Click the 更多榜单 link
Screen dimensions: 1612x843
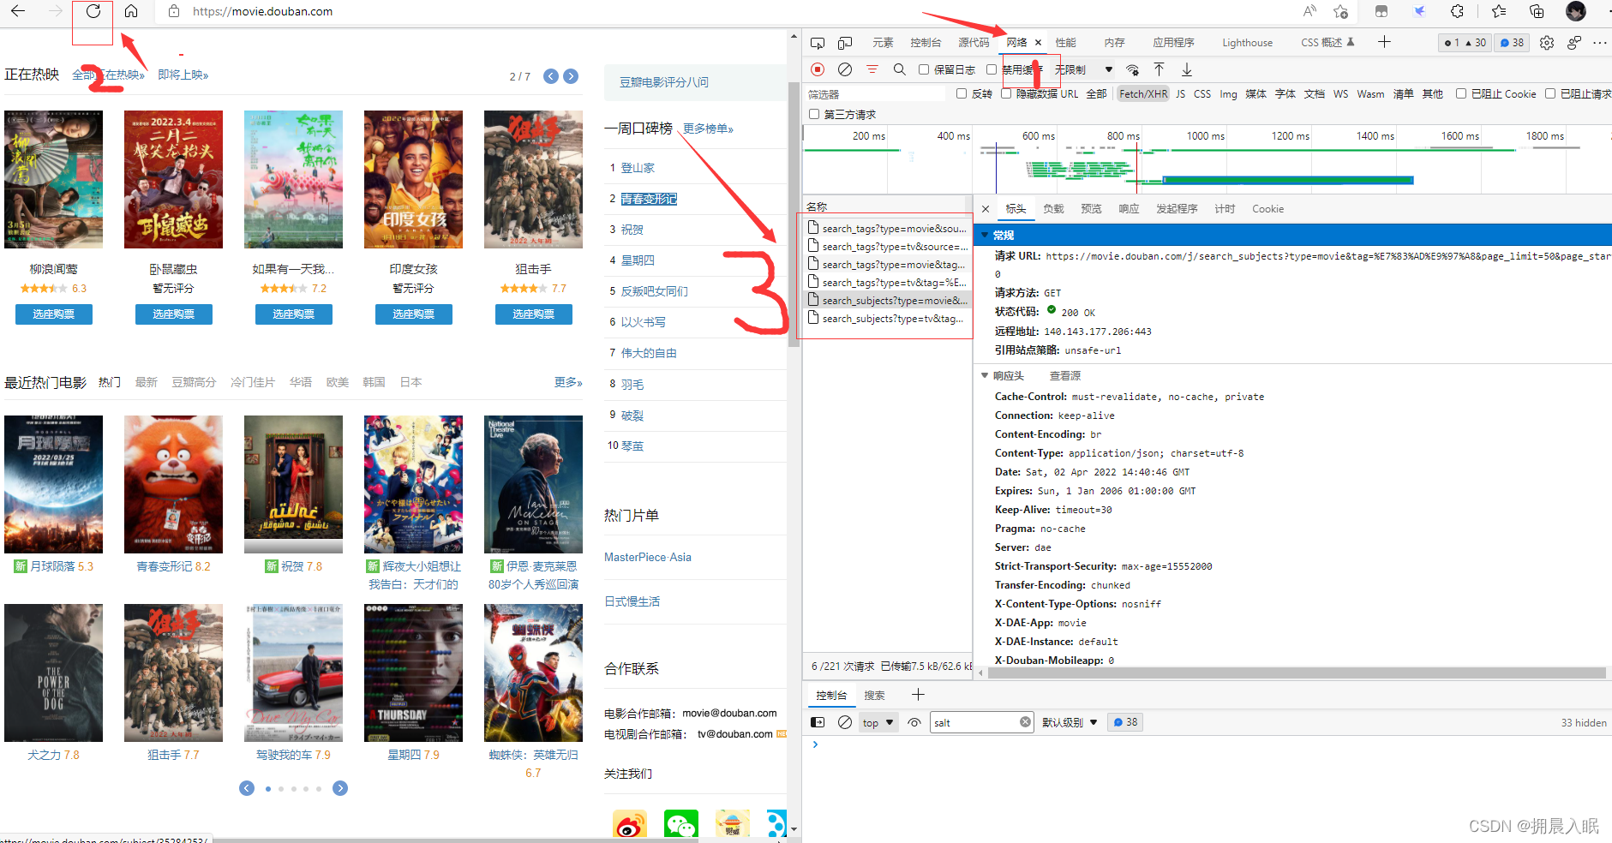(x=708, y=129)
